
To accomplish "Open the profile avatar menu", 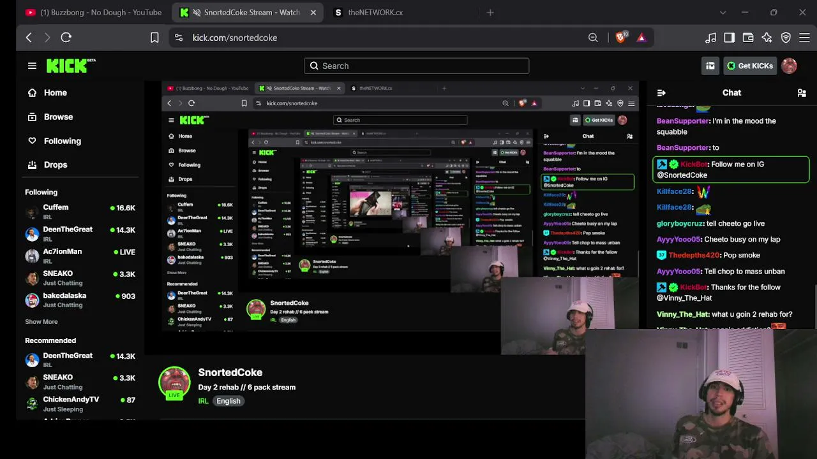I will (790, 66).
